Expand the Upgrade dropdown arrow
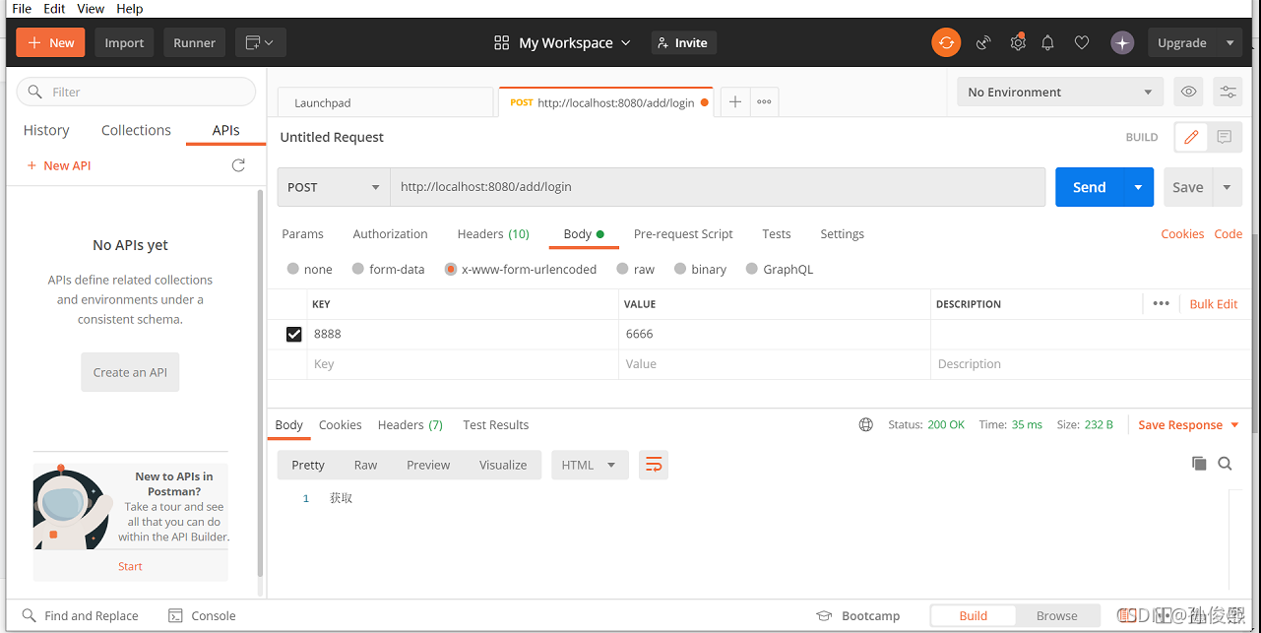 pyautogui.click(x=1229, y=42)
